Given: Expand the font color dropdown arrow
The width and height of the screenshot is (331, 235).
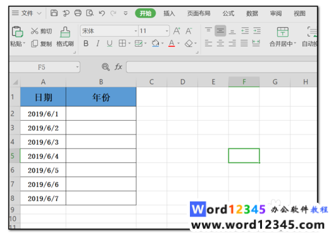Looking at the screenshot, I should [x=178, y=43].
